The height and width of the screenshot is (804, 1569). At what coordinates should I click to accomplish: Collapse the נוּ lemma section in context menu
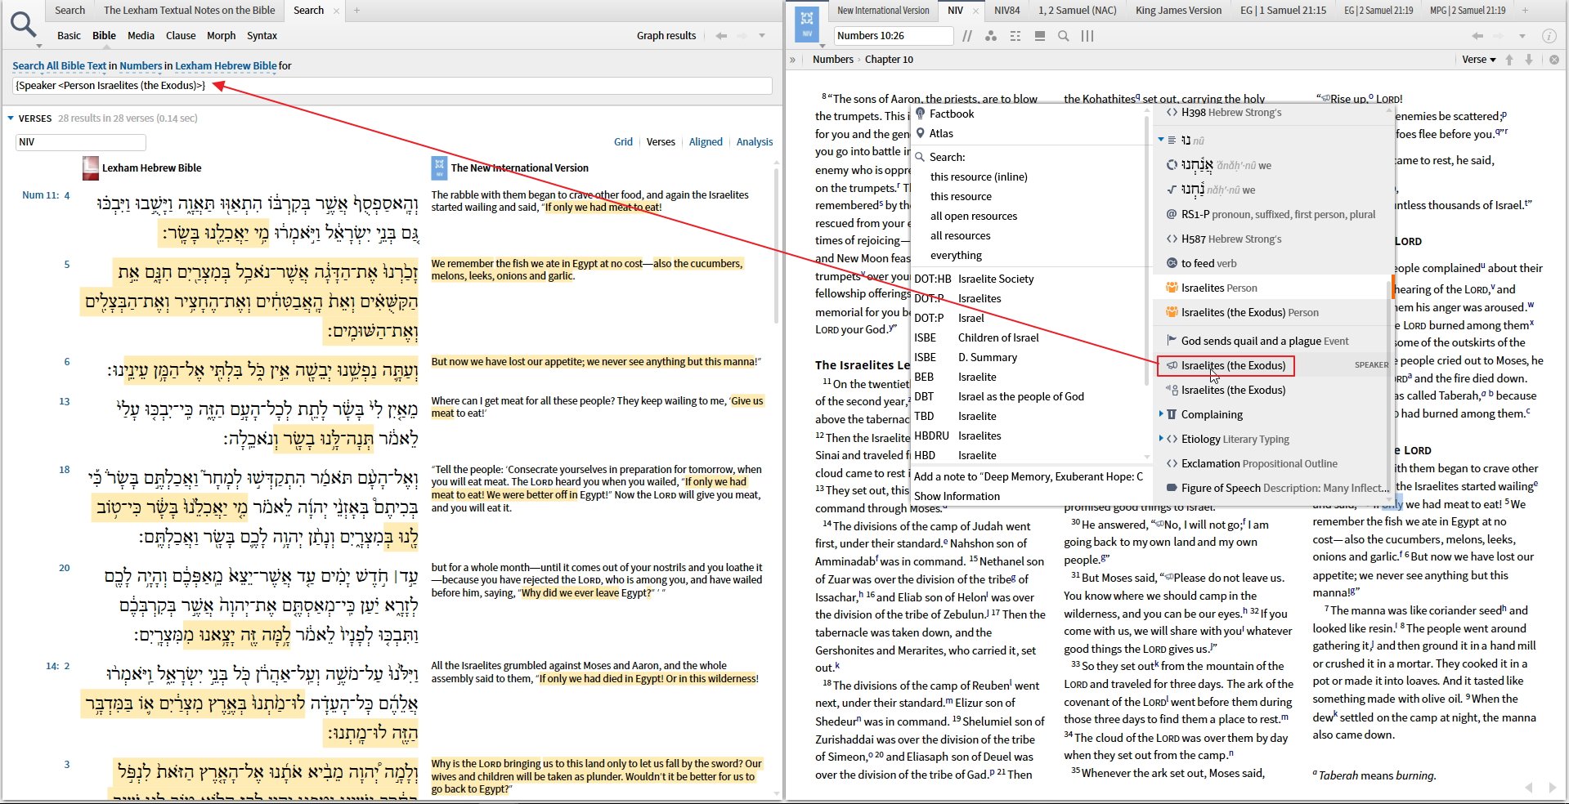coord(1160,140)
